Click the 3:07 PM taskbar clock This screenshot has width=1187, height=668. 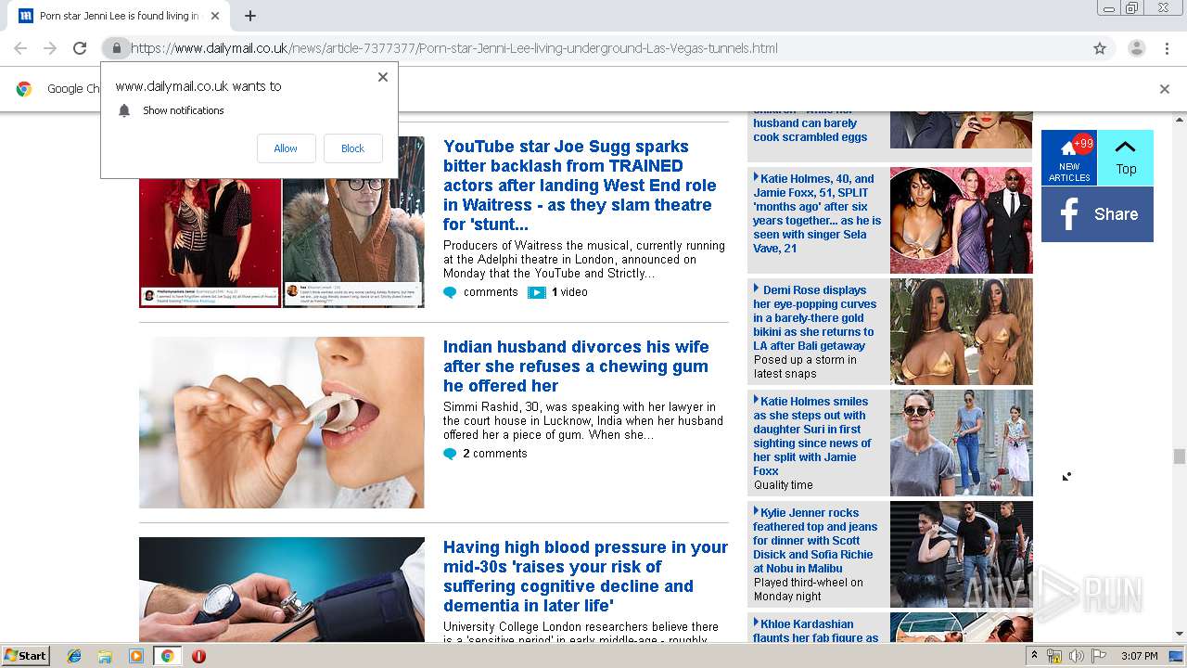pyautogui.click(x=1139, y=656)
